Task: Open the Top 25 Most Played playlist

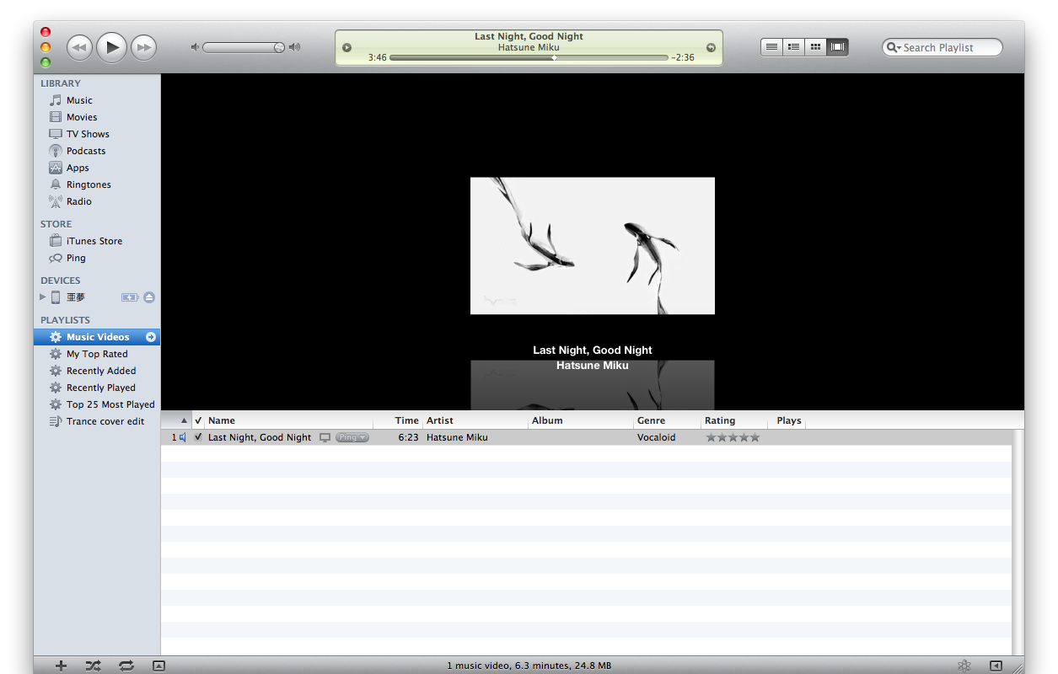Action: (110, 404)
